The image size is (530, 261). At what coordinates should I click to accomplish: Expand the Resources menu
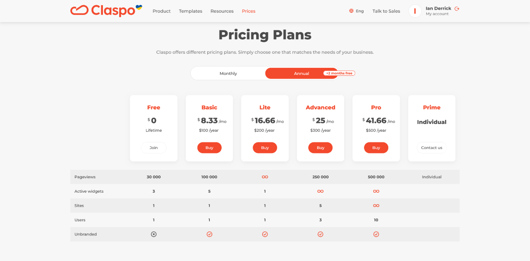(222, 11)
